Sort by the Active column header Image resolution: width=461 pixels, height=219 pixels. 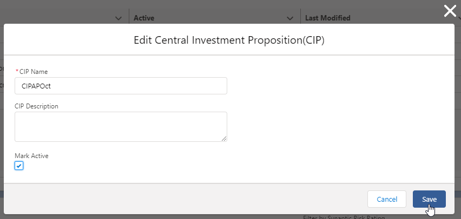coord(144,18)
